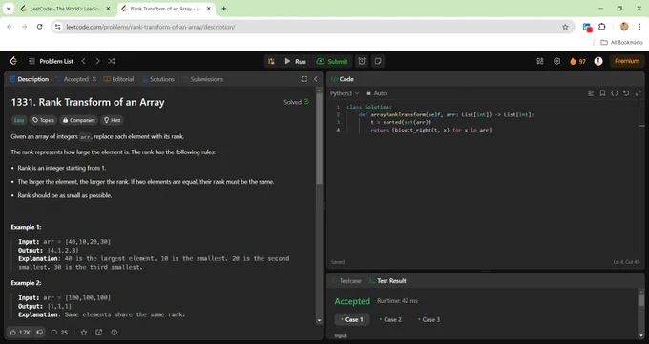The height and width of the screenshot is (344, 649).
Task: Click the browser address bar URL
Action: tap(151, 27)
